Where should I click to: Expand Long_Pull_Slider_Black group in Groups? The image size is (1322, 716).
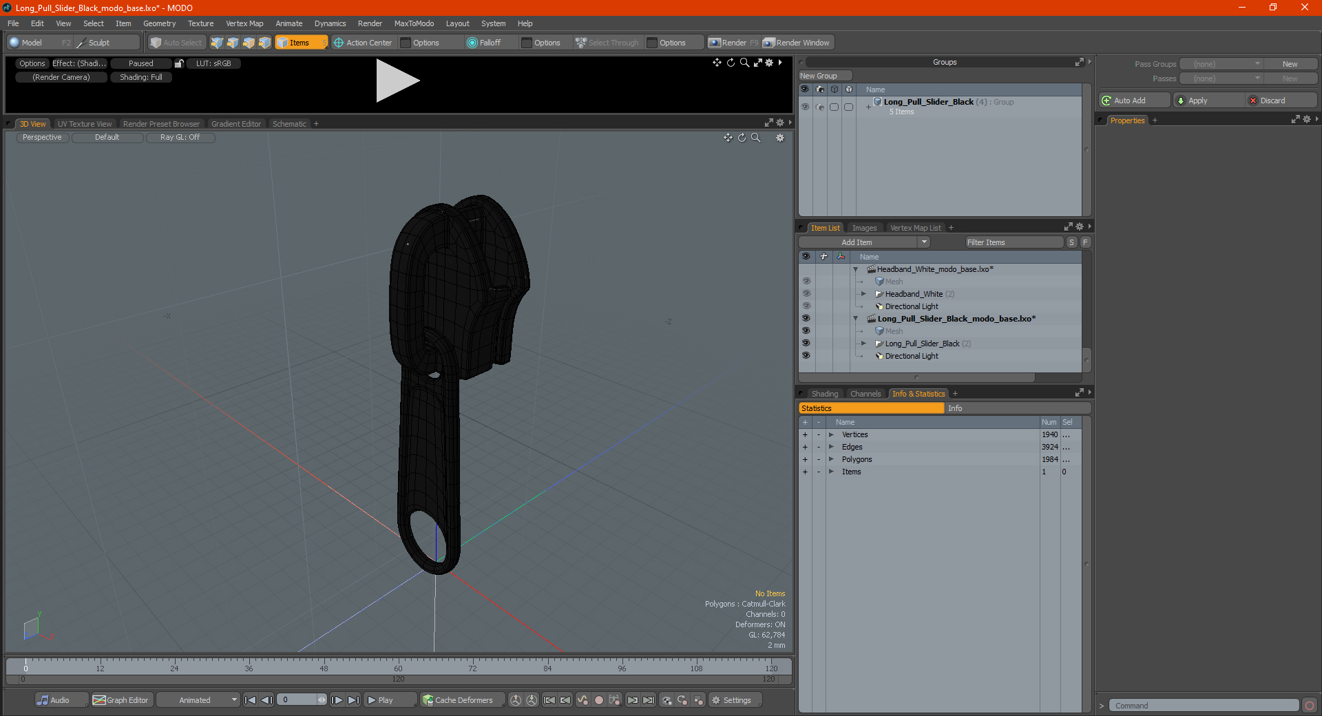(868, 107)
